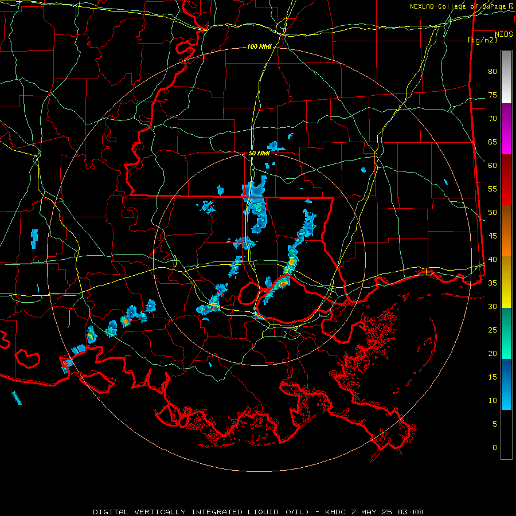Image resolution: width=516 pixels, height=516 pixels.
Task: Click the 15 value on the scale
Action: point(492,377)
